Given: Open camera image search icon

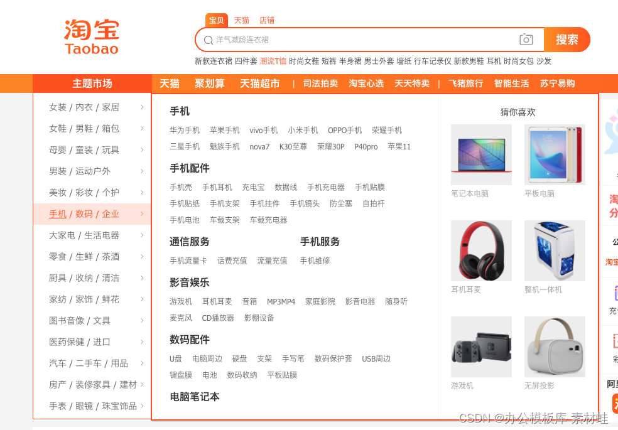Looking at the screenshot, I should [x=526, y=40].
